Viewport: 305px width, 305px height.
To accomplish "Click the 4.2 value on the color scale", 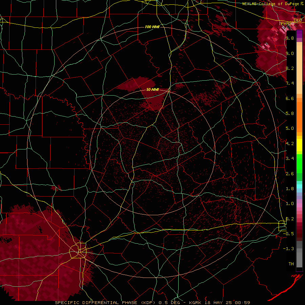I will tap(290, 143).
